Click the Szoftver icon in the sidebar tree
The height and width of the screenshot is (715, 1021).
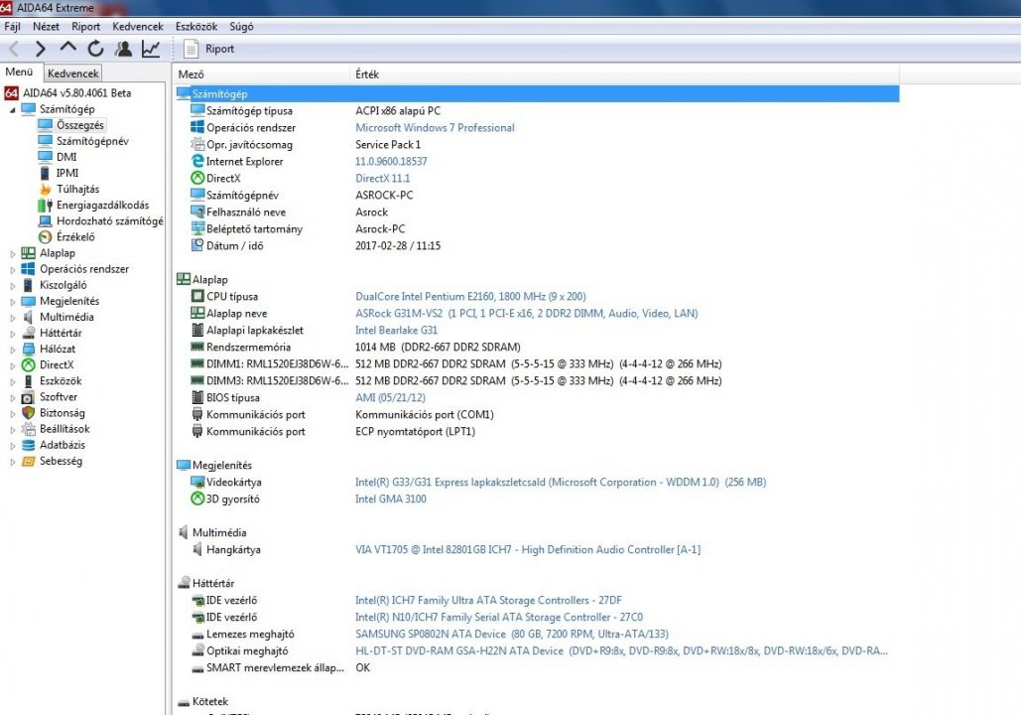point(28,397)
